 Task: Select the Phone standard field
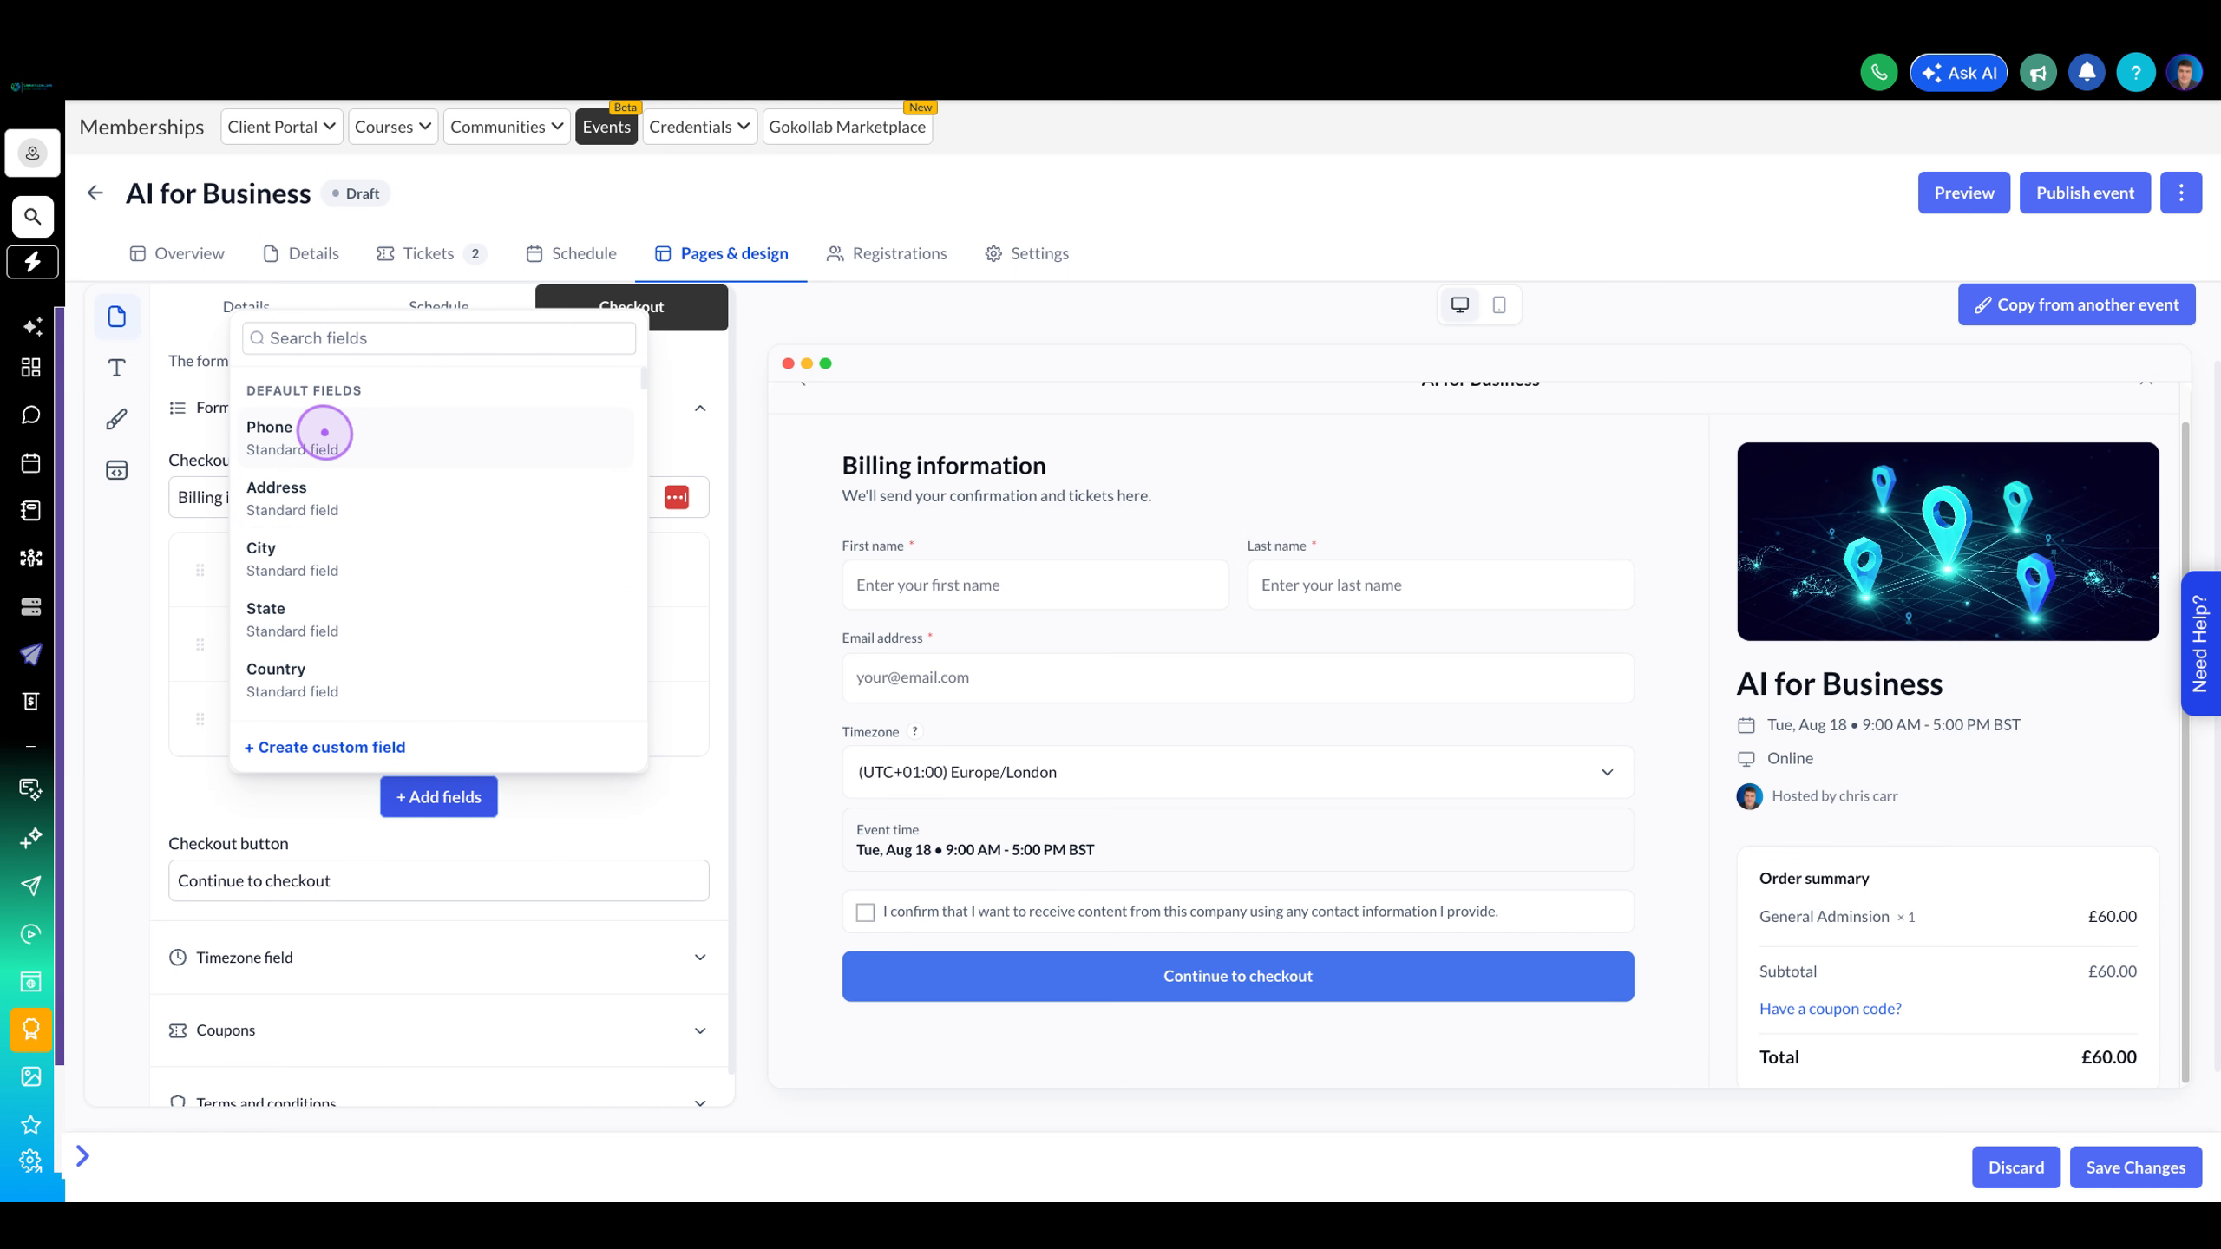pos(437,438)
